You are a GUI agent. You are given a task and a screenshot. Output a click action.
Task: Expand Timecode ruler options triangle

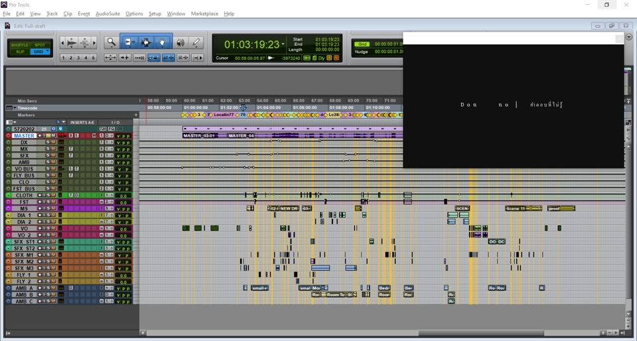point(15,108)
